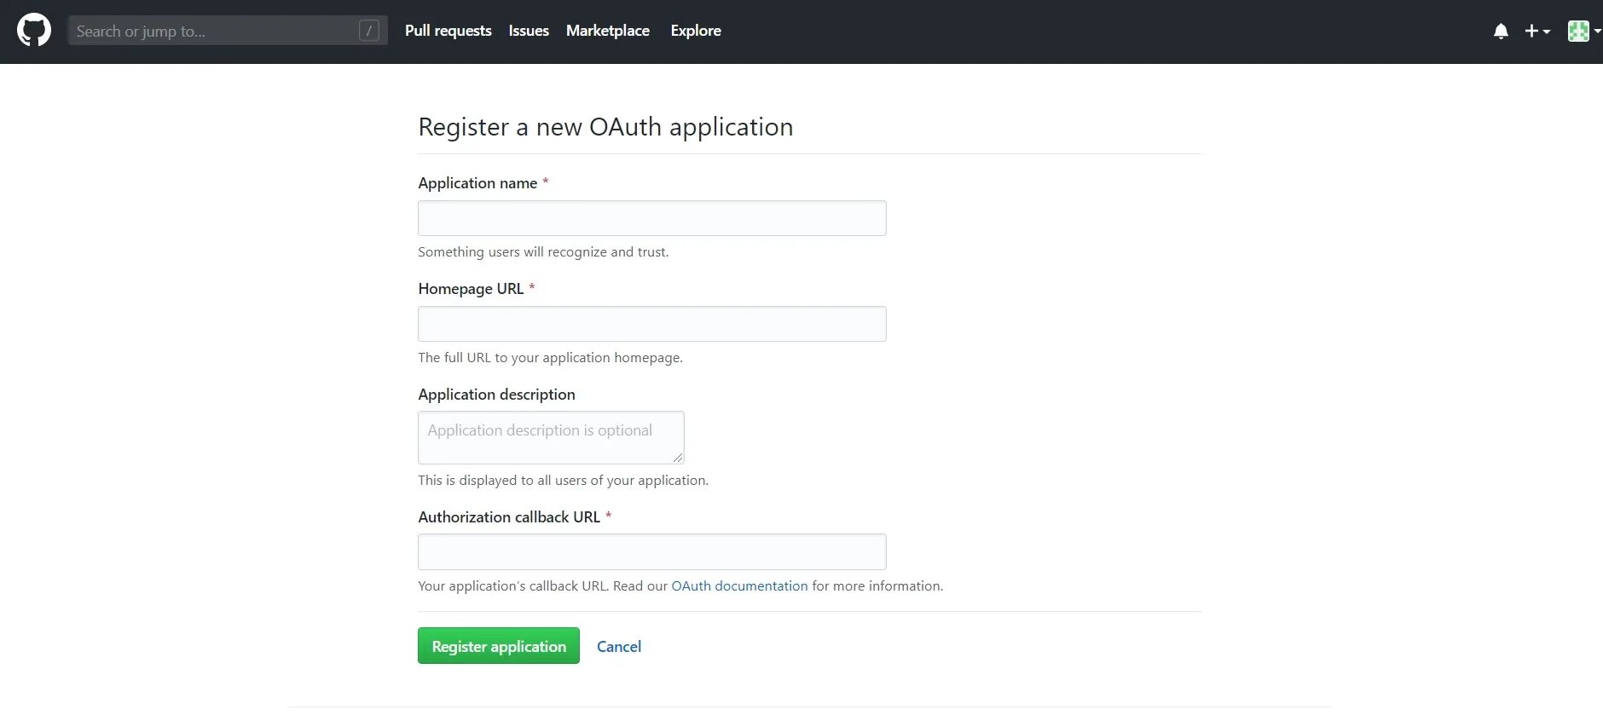Click the slash shortcut icon in search

(368, 32)
